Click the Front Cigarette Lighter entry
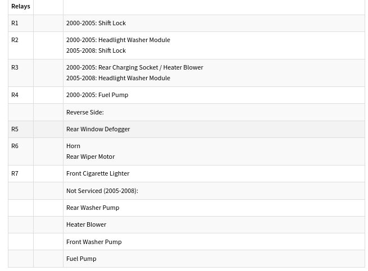 point(98,173)
